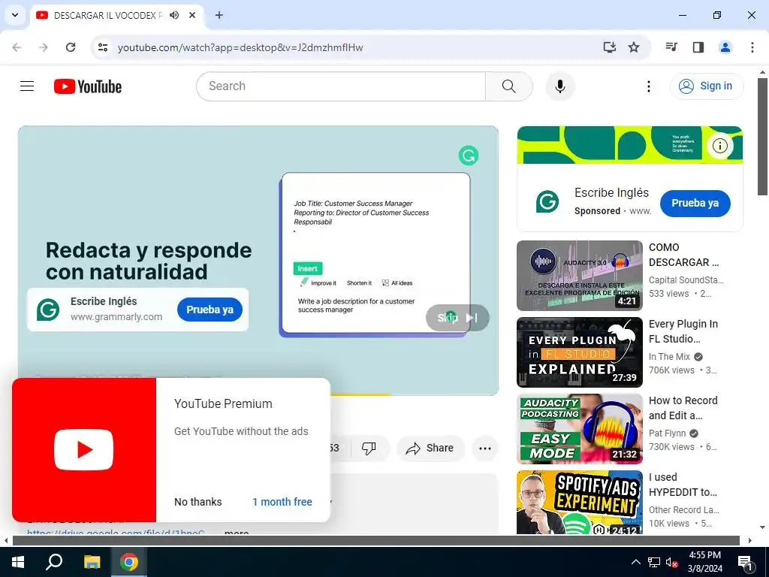This screenshot has width=769, height=577.
Task: Open network icon in system tray
Action: click(x=654, y=562)
